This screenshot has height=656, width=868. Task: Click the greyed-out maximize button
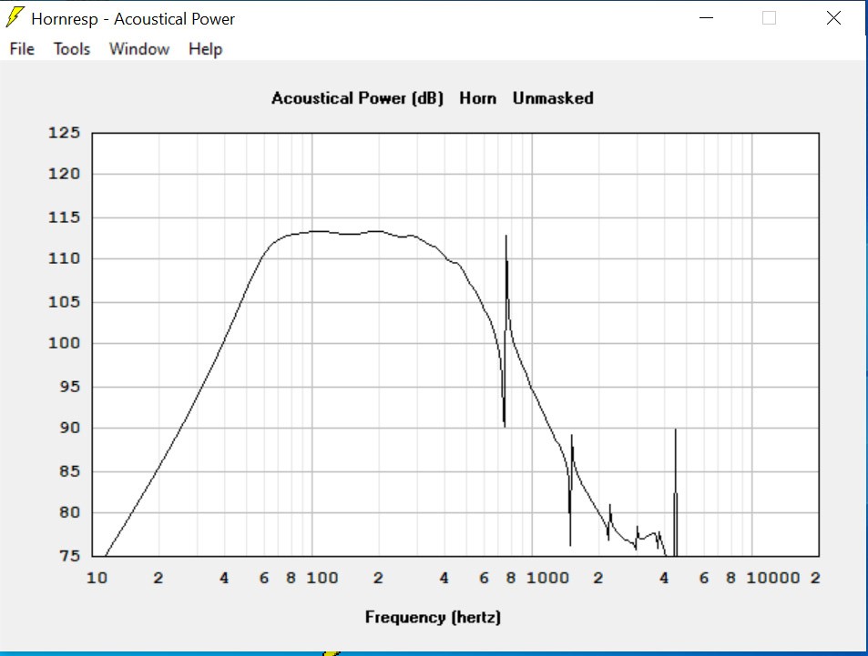click(x=769, y=18)
